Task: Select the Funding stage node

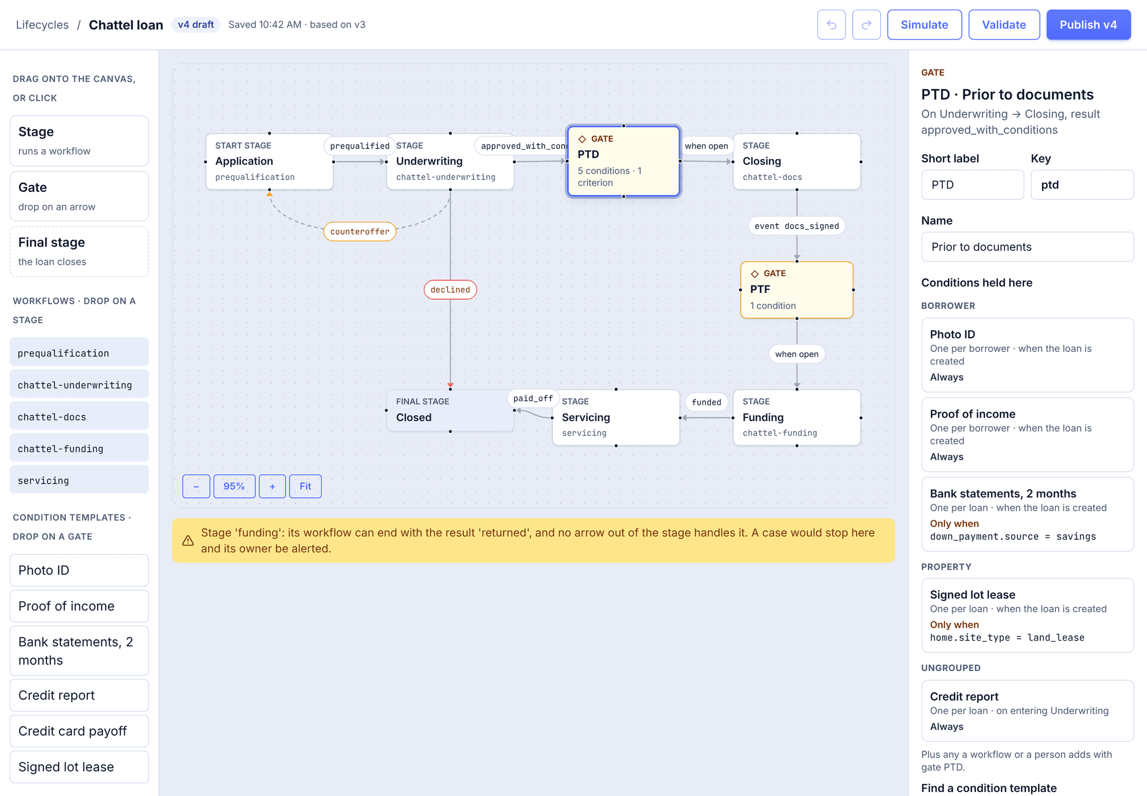Action: tap(797, 417)
